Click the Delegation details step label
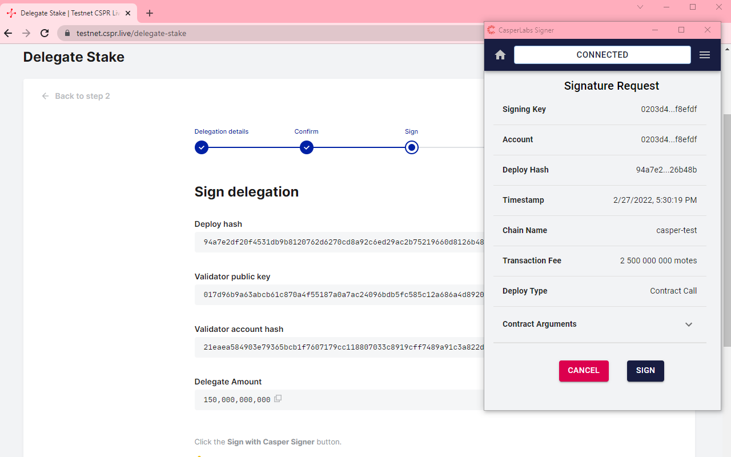The image size is (731, 457). pyautogui.click(x=222, y=131)
